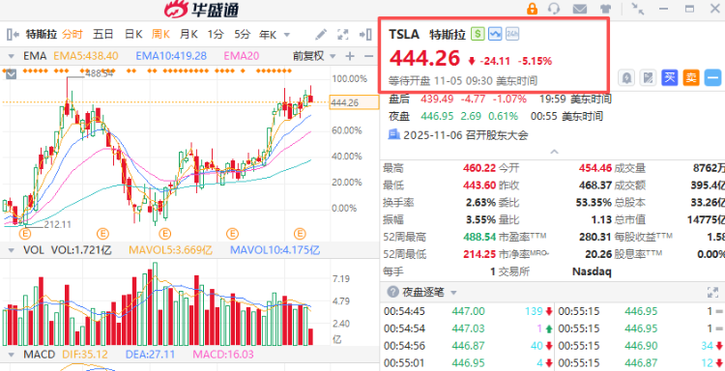
Task: Open the VOL indicator dropdown triangle
Action: pos(11,250)
